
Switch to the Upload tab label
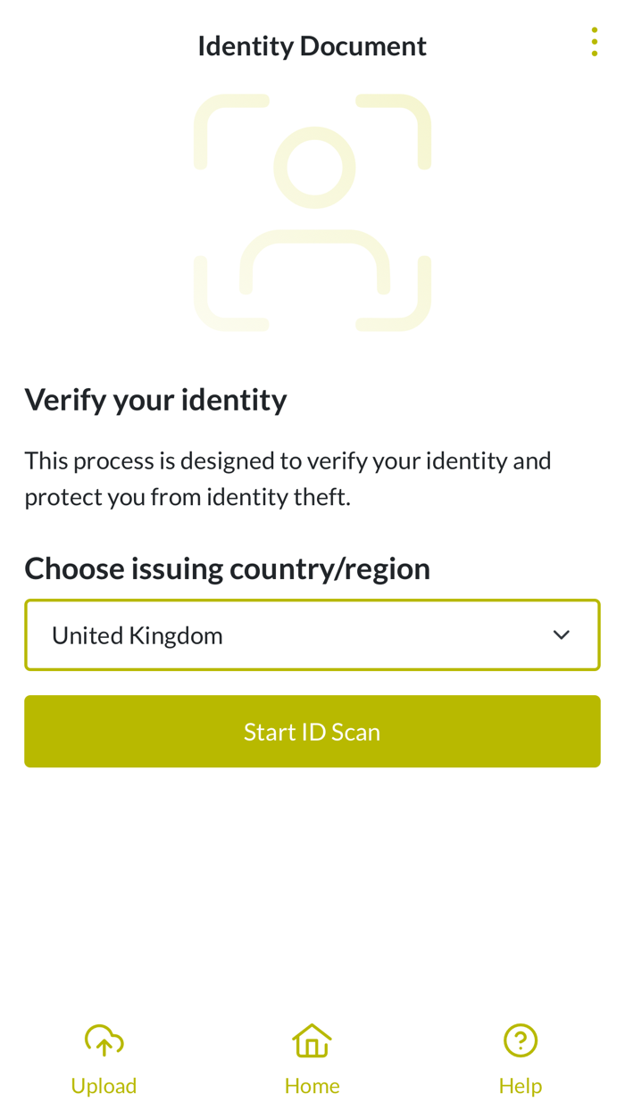tap(104, 1086)
